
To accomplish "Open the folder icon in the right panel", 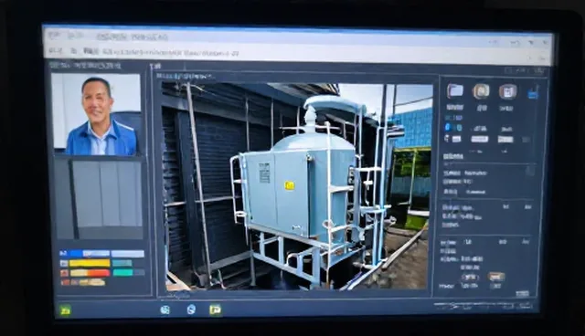I will (455, 91).
